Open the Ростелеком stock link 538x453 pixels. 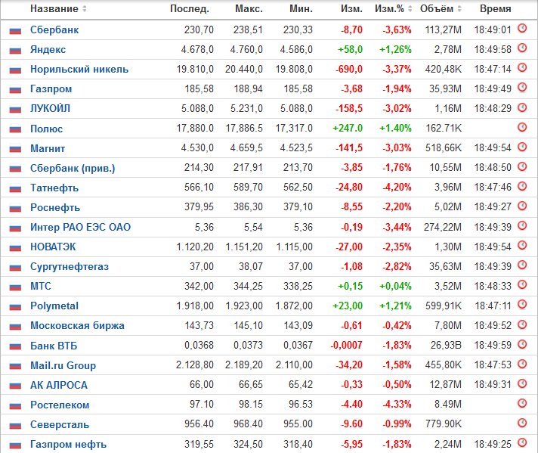[x=60, y=405]
